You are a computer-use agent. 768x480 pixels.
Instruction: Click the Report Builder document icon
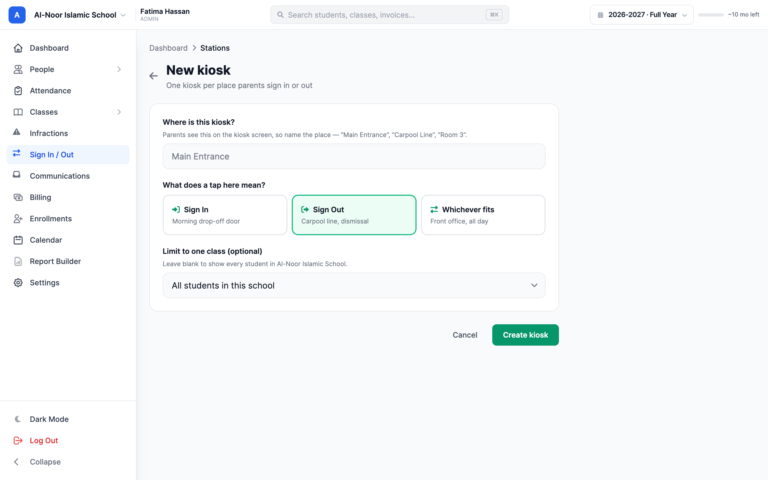[18, 261]
